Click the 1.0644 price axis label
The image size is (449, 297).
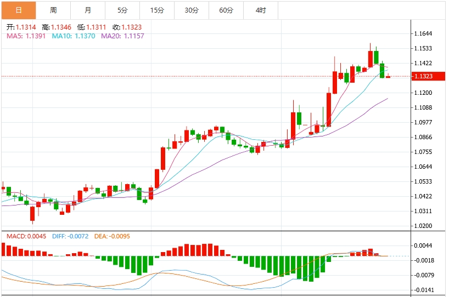pyautogui.click(x=423, y=167)
